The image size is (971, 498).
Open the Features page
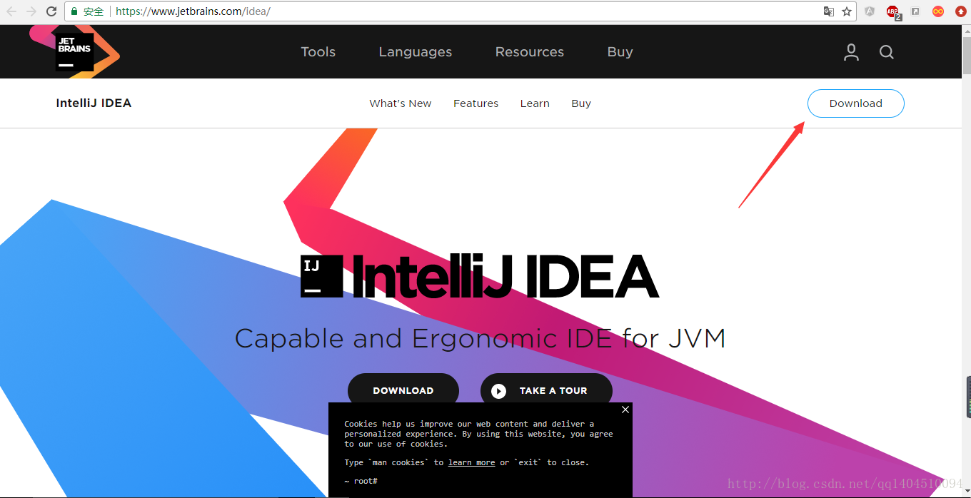(476, 103)
